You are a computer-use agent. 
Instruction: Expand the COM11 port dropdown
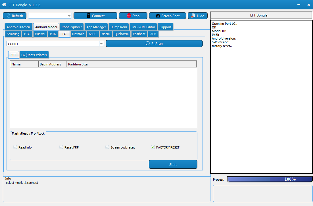tap(101, 44)
